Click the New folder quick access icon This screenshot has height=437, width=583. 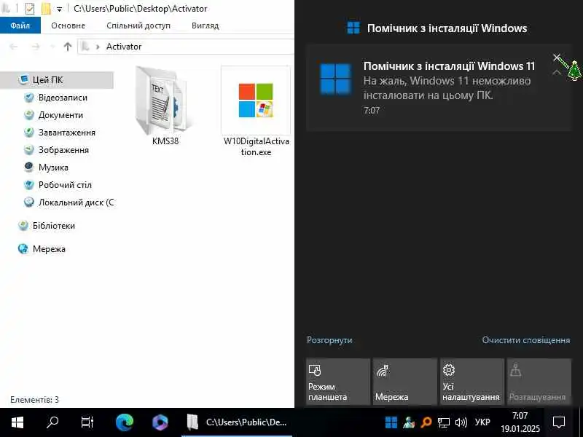click(46, 9)
